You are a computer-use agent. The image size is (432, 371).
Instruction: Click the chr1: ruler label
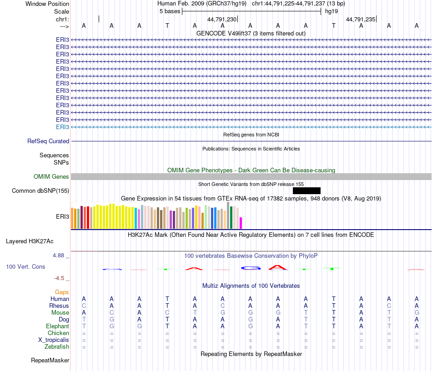(62, 19)
